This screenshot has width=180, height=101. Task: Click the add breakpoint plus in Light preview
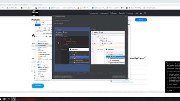[x=107, y=52]
